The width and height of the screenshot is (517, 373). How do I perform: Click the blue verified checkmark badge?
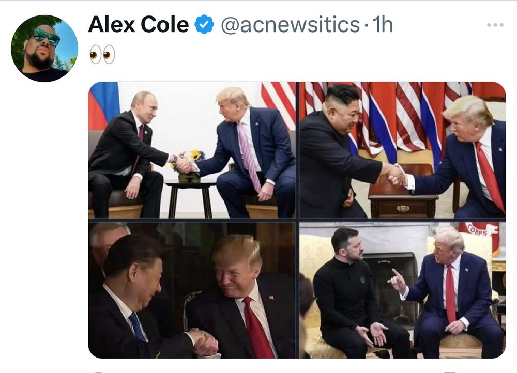click(204, 24)
